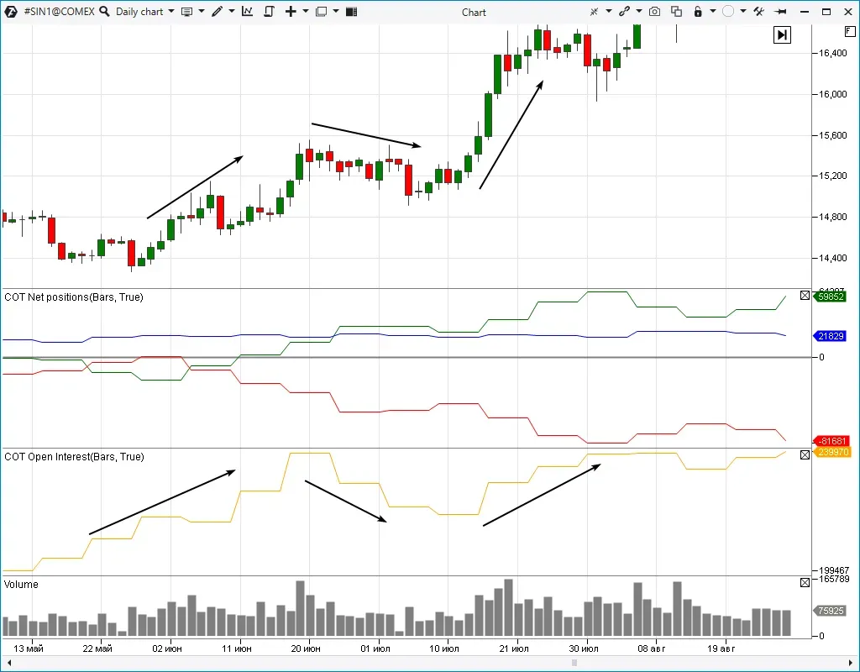Expand the layout icon dropdown arrow

(x=336, y=12)
